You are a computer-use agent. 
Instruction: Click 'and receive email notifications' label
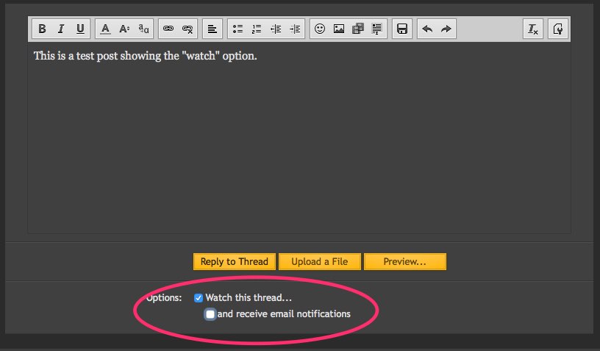(284, 314)
